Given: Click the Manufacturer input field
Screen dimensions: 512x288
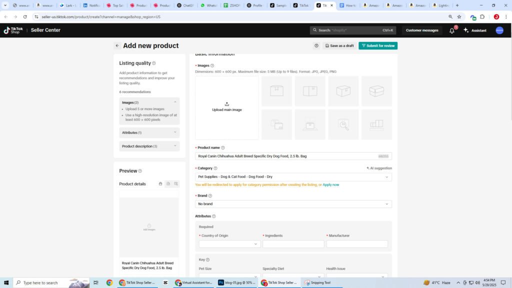Looking at the screenshot, I should point(357,244).
